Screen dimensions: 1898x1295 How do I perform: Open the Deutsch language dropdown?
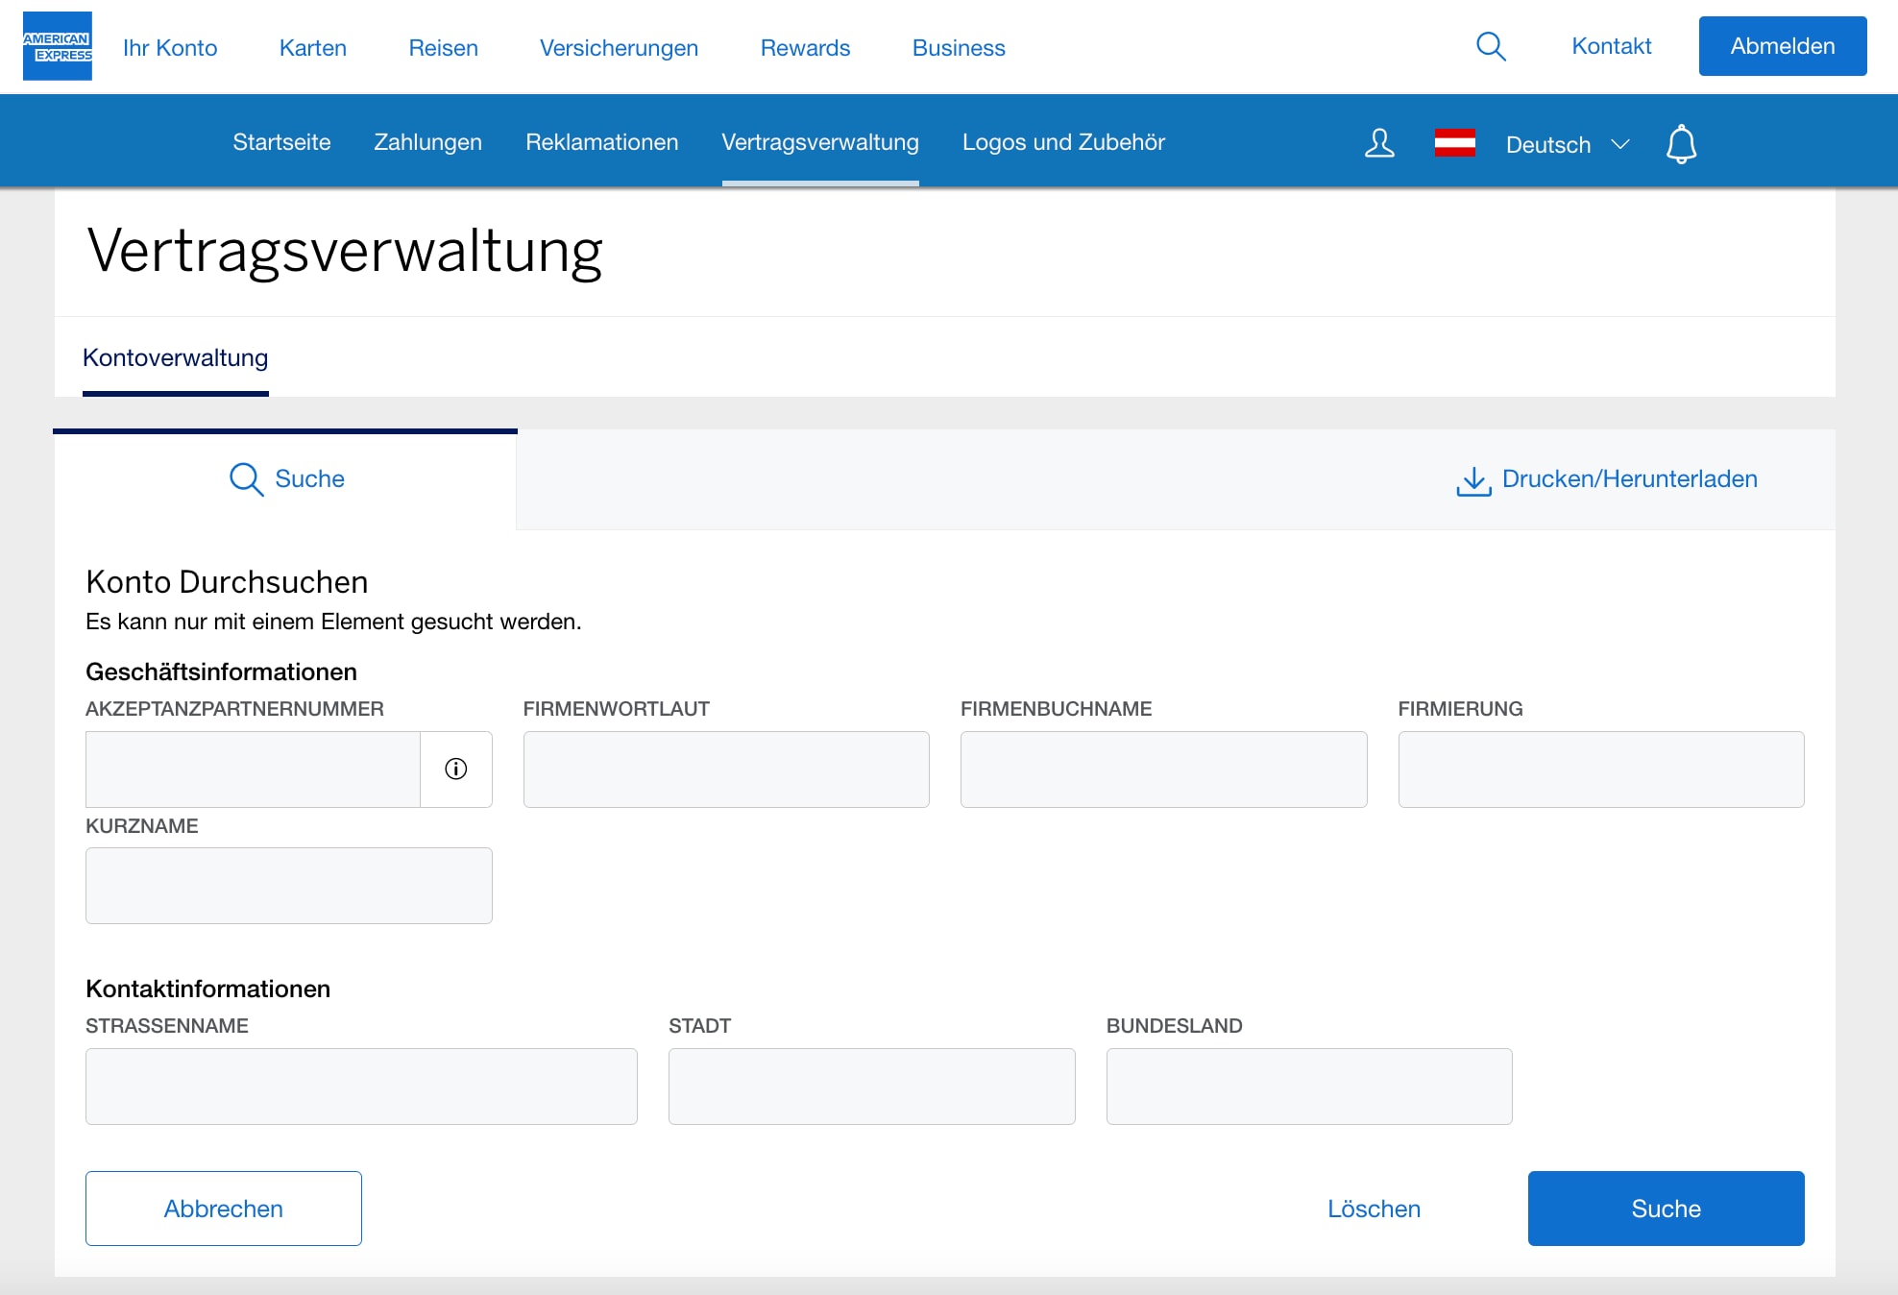point(1547,144)
